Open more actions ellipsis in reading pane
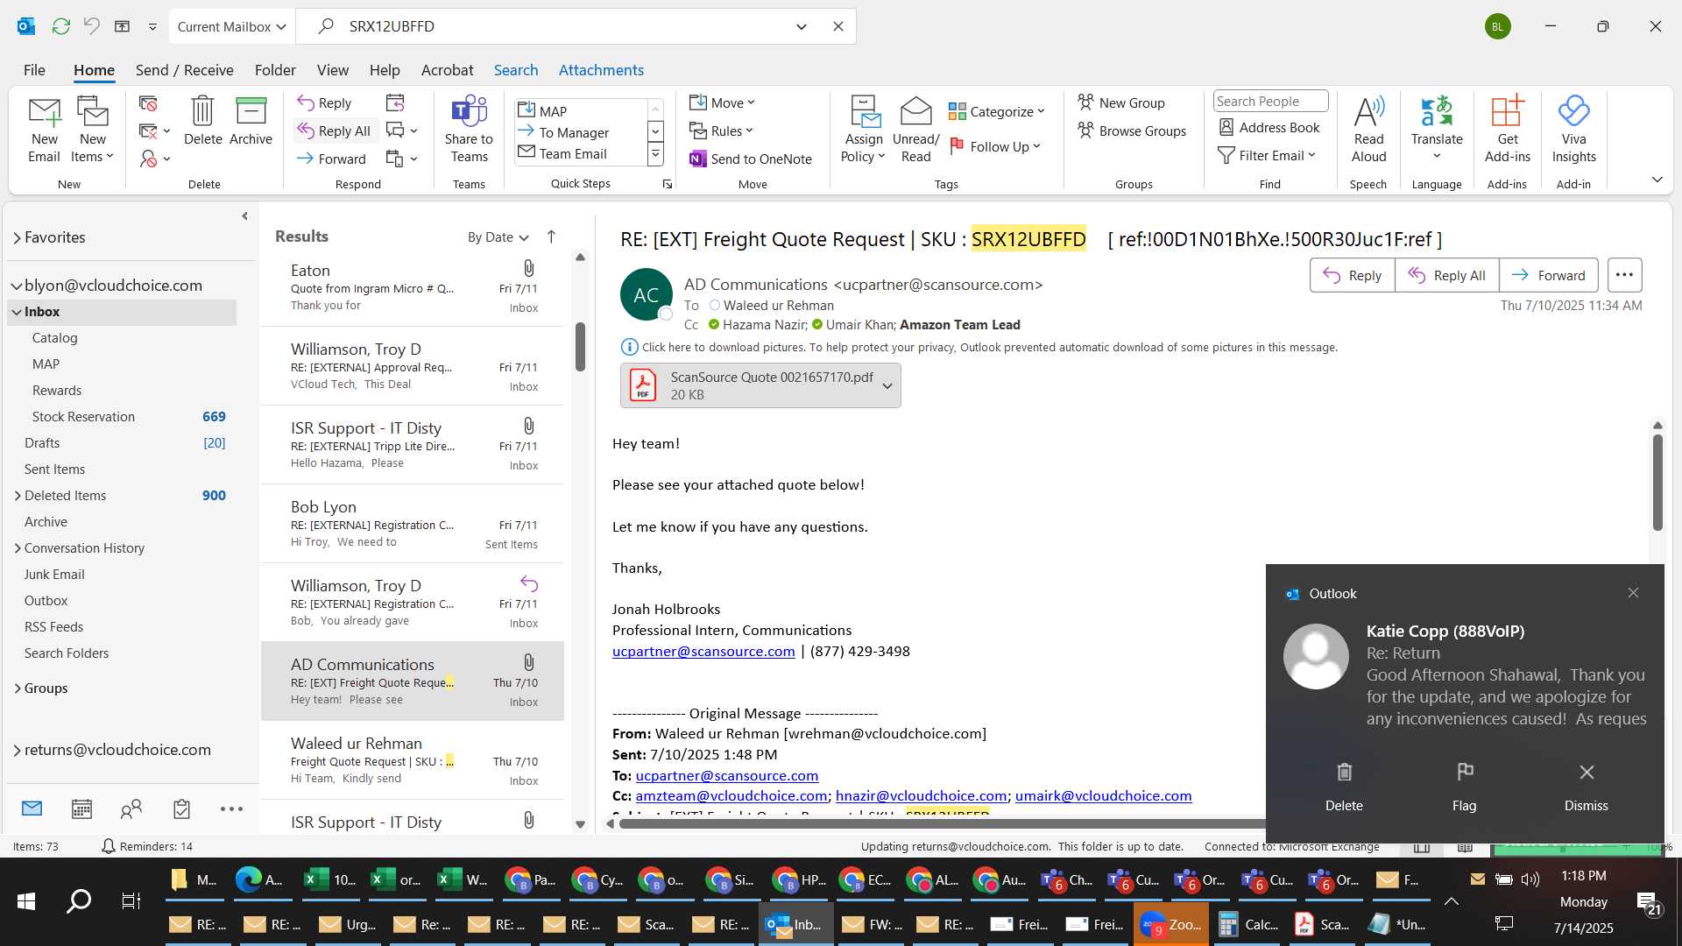 click(x=1624, y=275)
